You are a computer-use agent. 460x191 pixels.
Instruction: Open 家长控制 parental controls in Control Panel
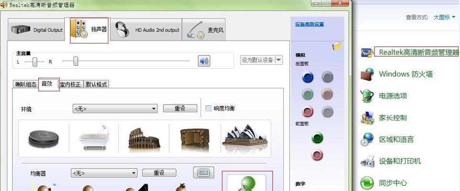tap(393, 117)
